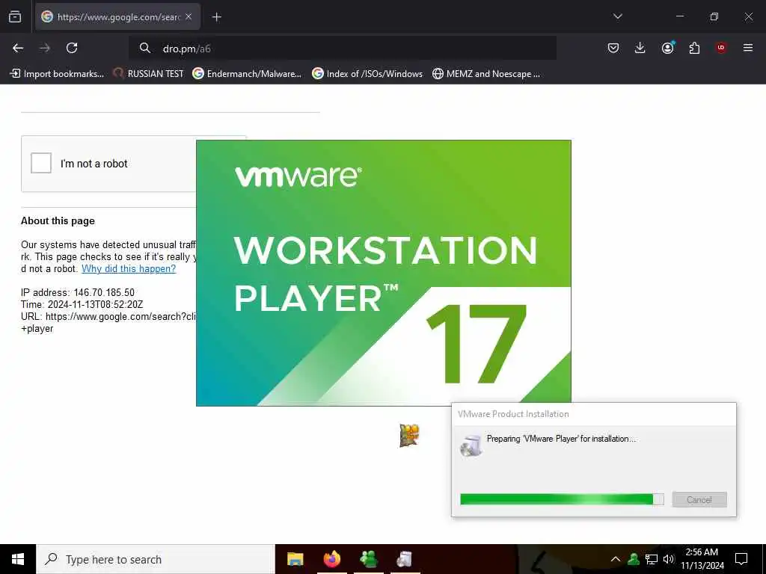Click the Cancel button in VMware installer

pos(699,499)
